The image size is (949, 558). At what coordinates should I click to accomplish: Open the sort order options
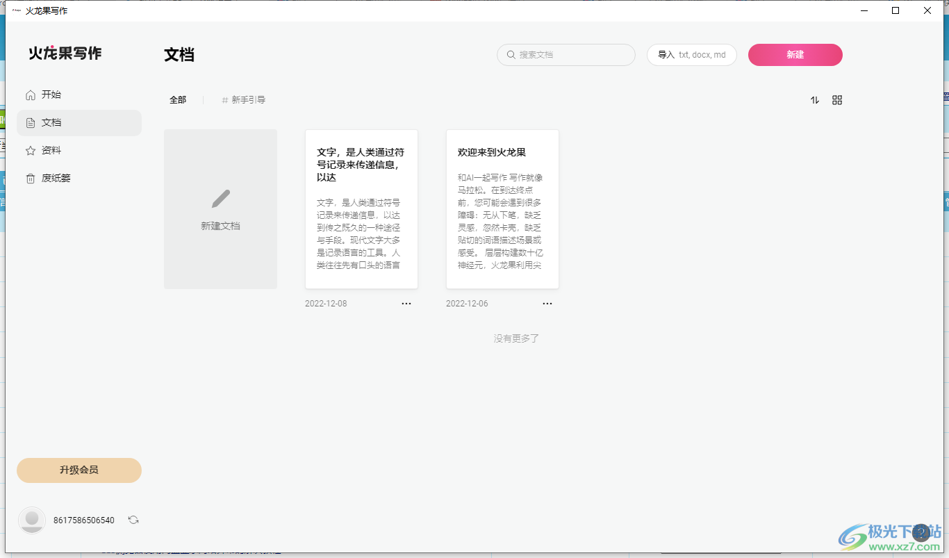tap(815, 100)
